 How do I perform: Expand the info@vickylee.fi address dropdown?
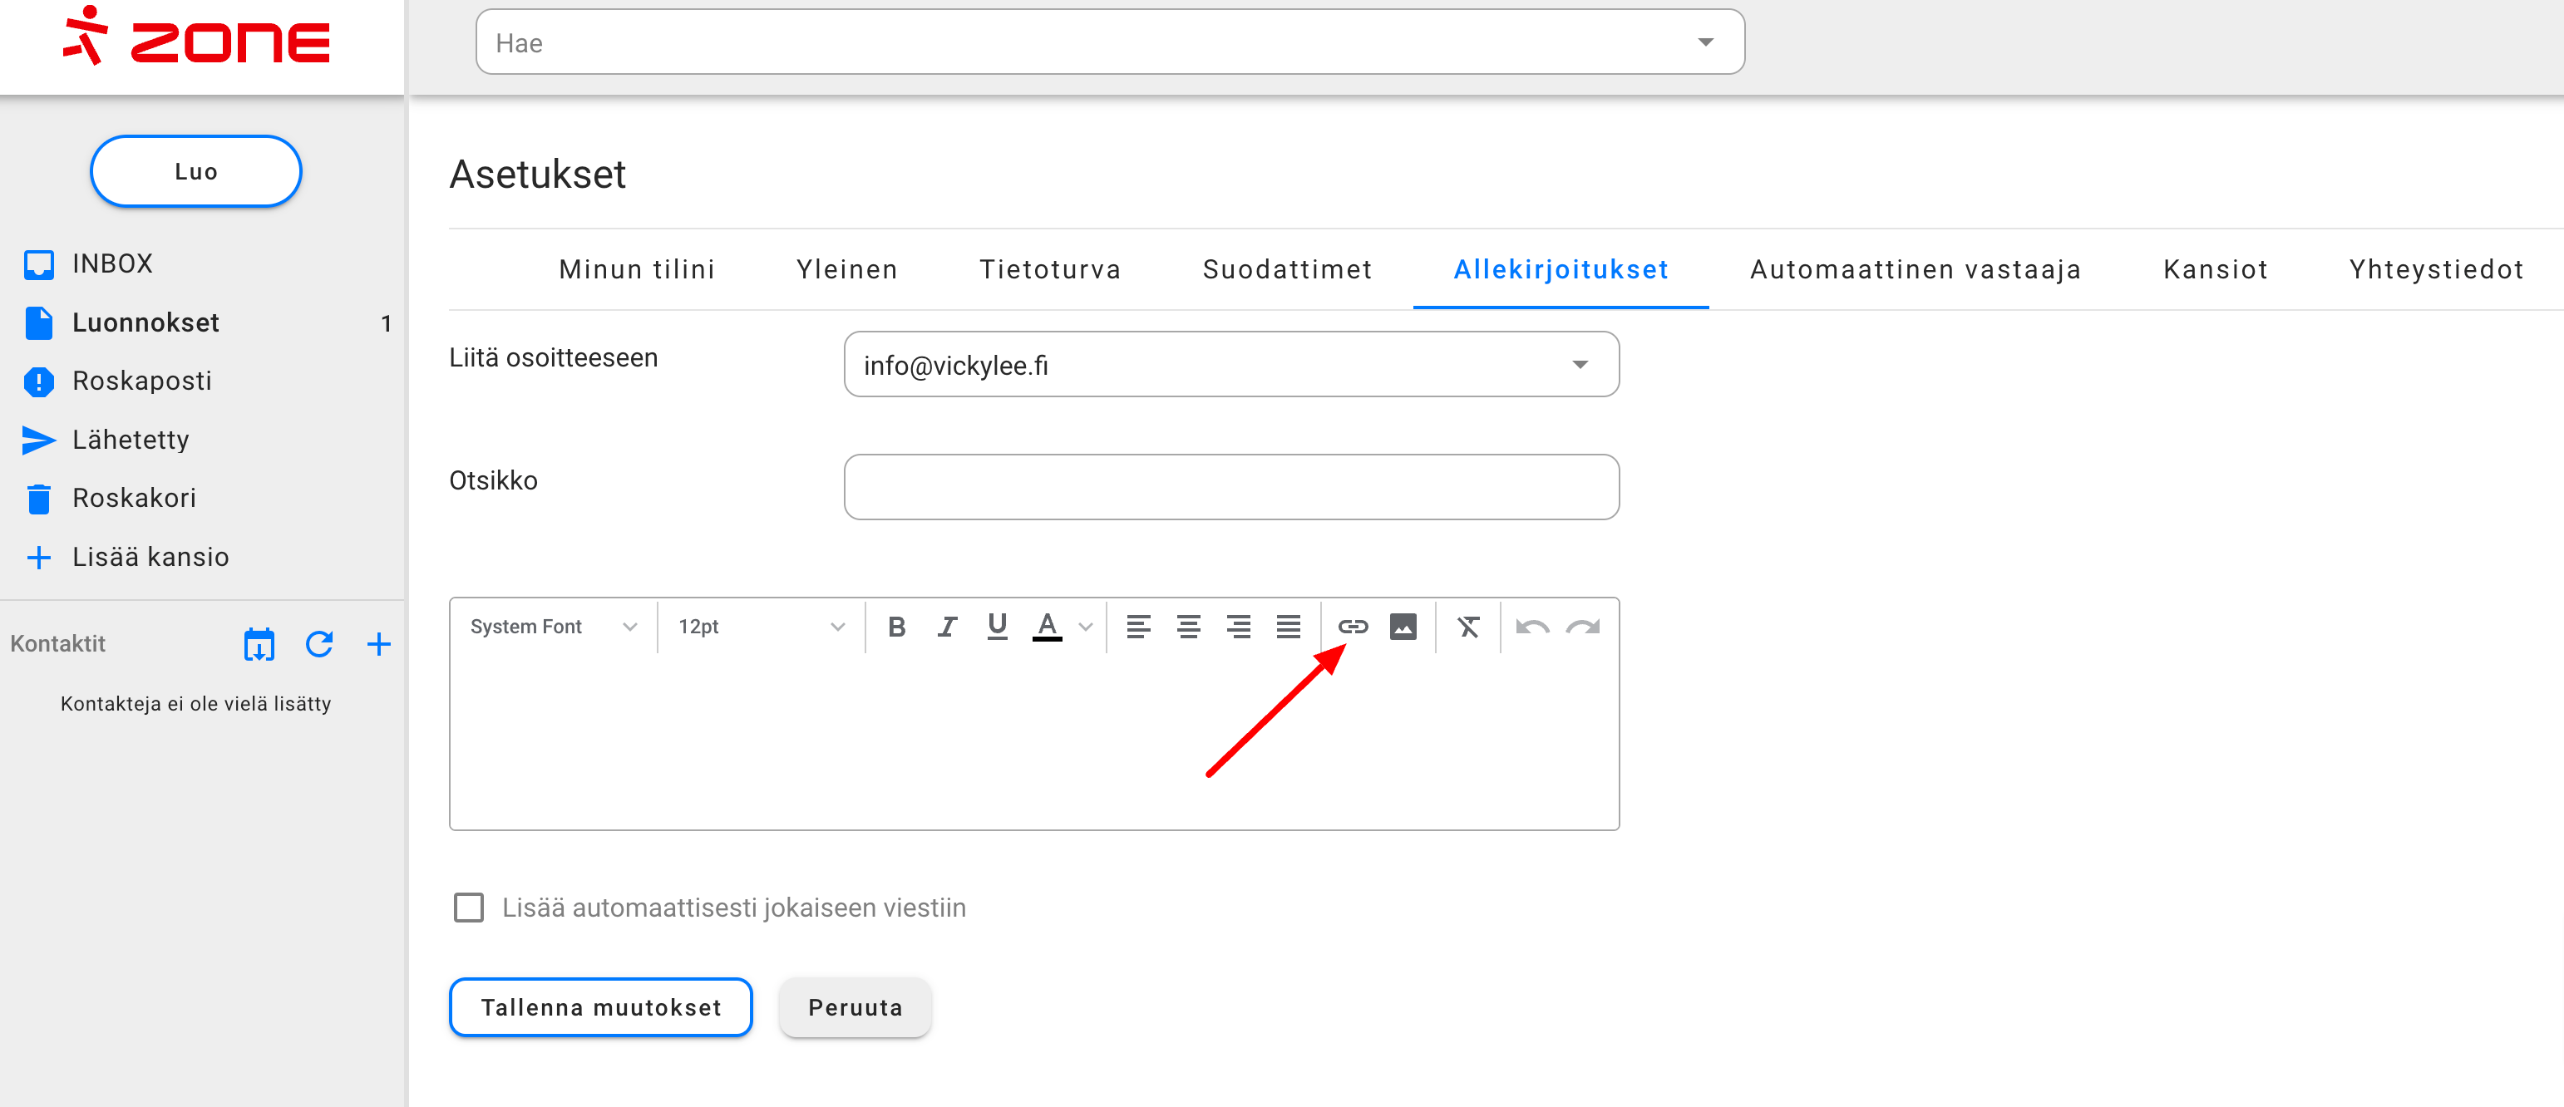(x=1579, y=365)
